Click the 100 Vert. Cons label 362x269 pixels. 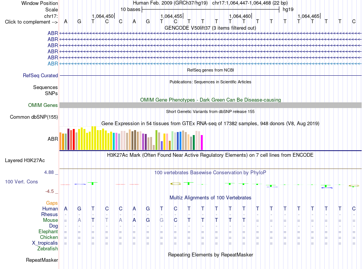pyautogui.click(x=21, y=181)
